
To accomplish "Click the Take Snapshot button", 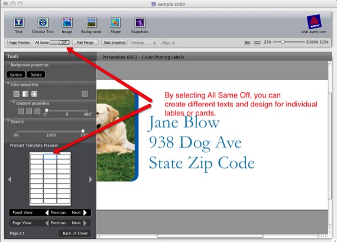I will coord(114,43).
